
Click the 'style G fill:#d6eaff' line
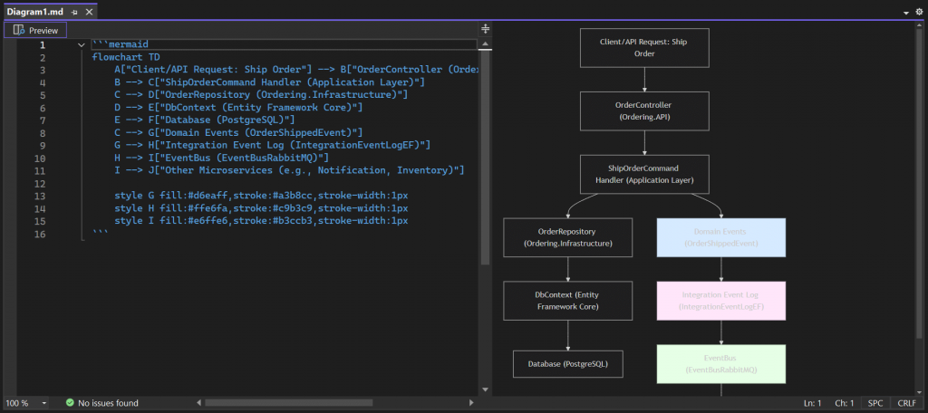(x=261, y=196)
